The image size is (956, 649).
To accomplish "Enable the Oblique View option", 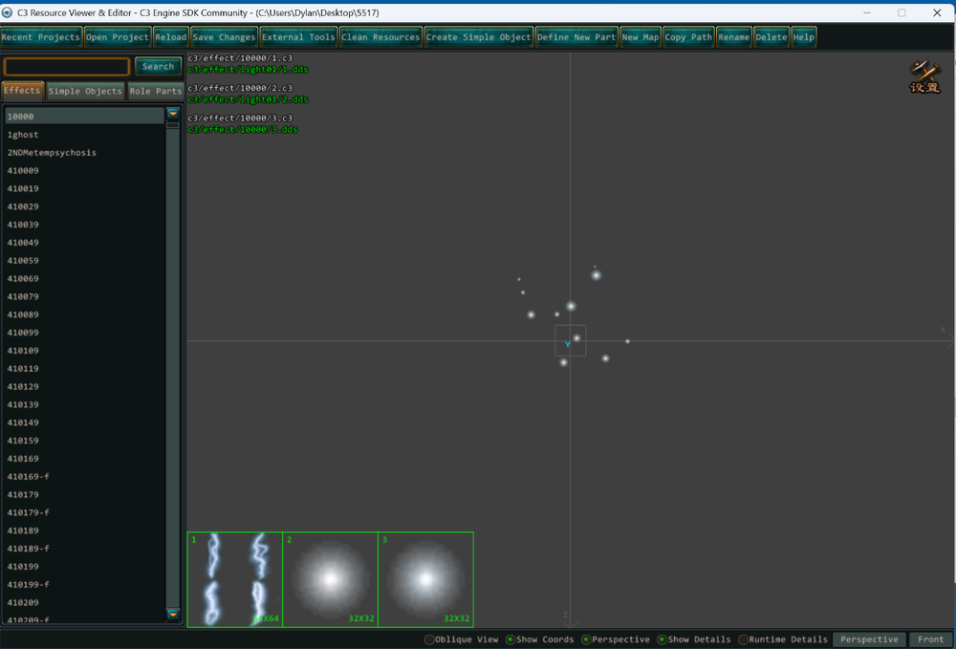I will tap(429, 639).
